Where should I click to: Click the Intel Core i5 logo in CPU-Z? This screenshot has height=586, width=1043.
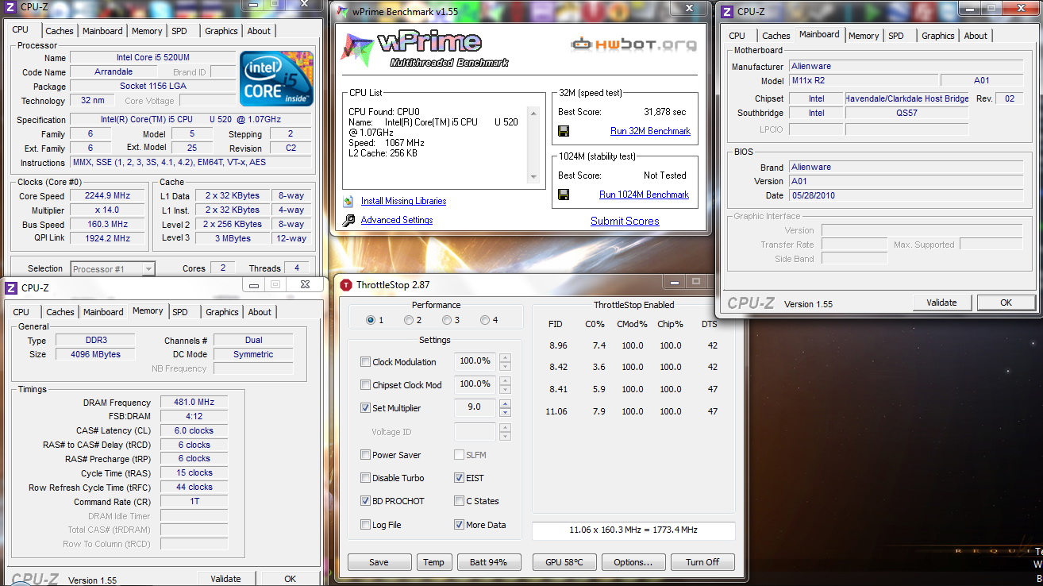[x=276, y=79]
